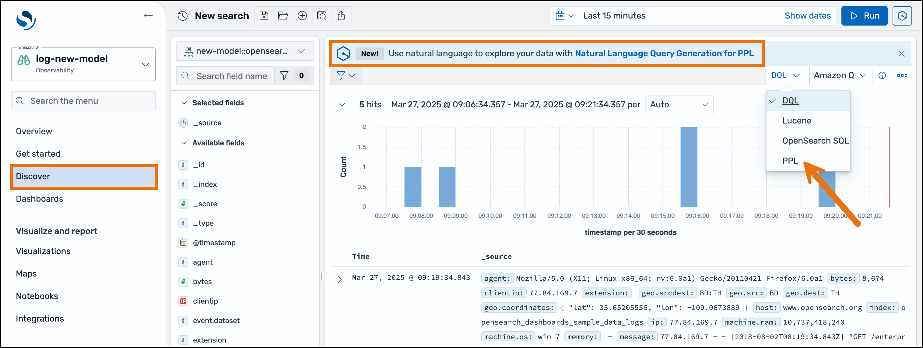Image resolution: width=923 pixels, height=348 pixels.
Task: Open the language info circle icon
Action: click(x=882, y=75)
